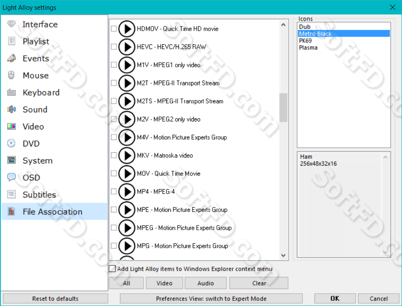The width and height of the screenshot is (402, 306).
Task: Click the Mouse icon in sidebar
Action: tap(11, 75)
